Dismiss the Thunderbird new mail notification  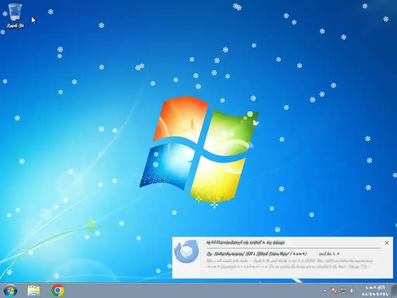pyautogui.click(x=387, y=243)
